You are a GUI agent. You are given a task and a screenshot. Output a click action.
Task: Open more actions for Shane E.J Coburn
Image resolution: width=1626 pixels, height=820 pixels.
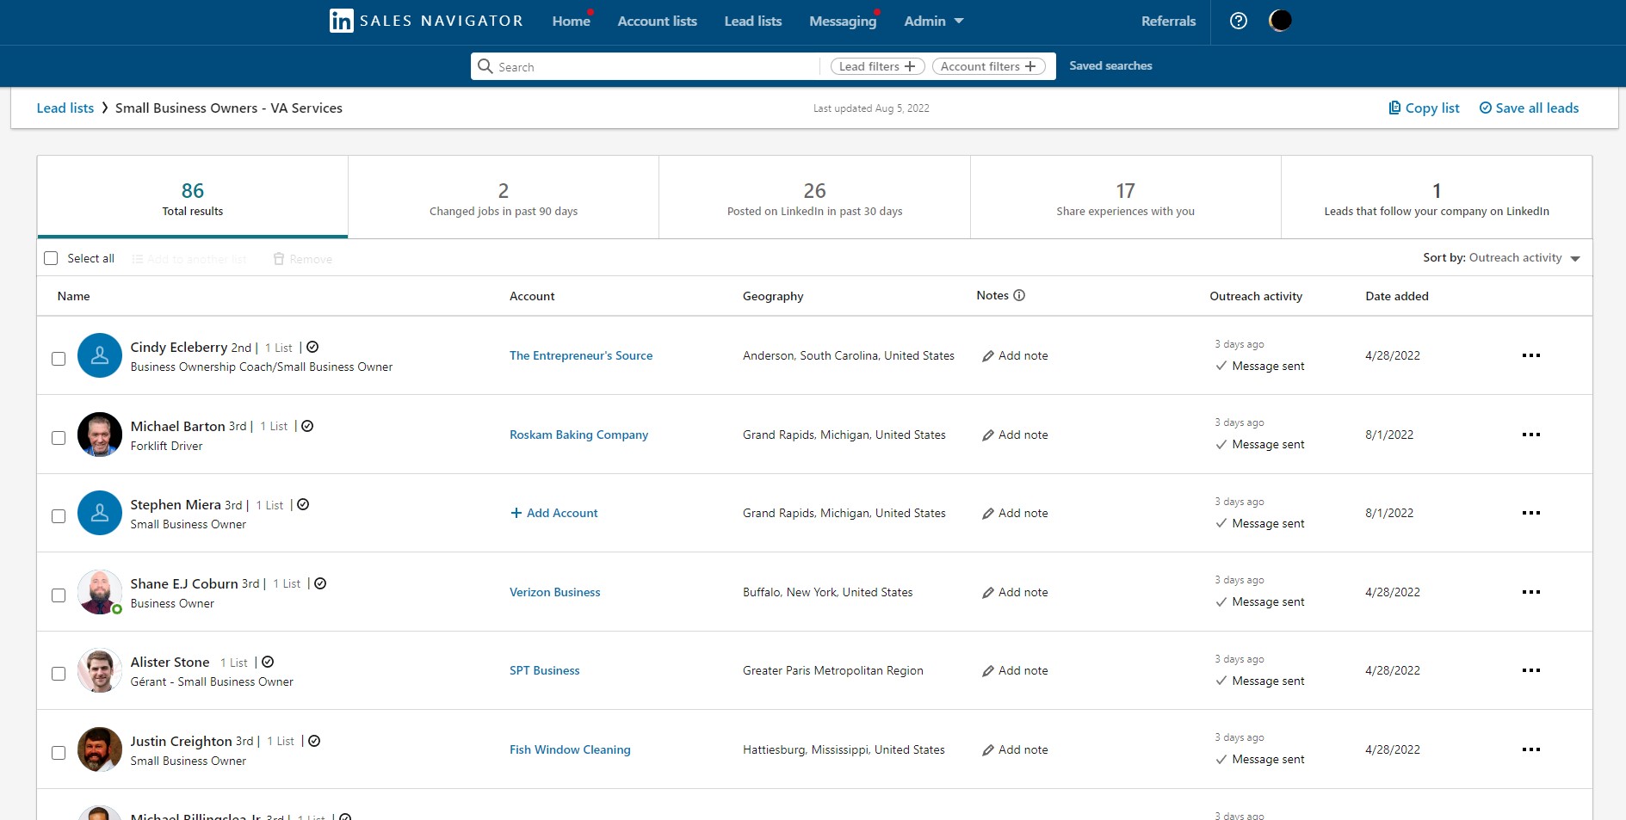coord(1530,592)
